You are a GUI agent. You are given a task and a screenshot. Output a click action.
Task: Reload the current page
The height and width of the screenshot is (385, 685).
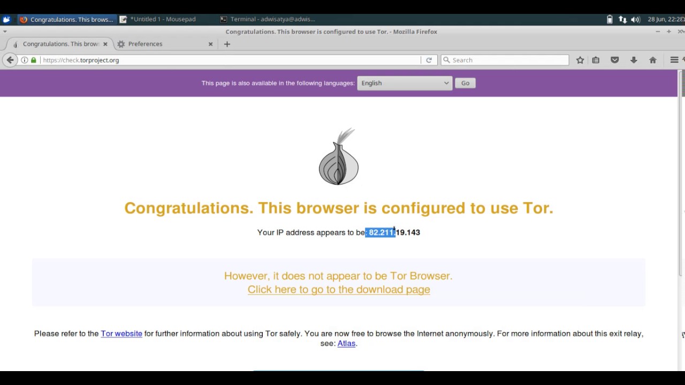coord(429,60)
